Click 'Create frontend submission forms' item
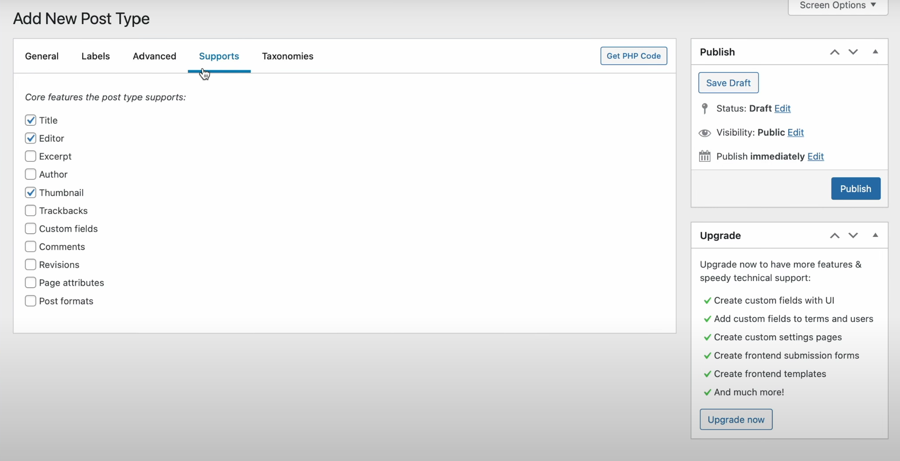The image size is (900, 461). click(787, 356)
